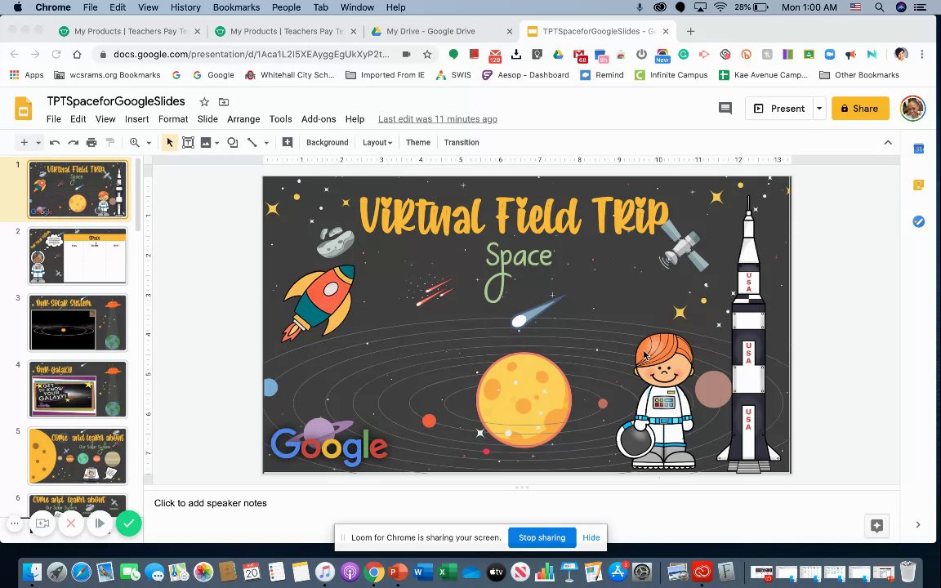Click the undo arrow in toolbar
Viewport: 941px width, 588px height.
pyautogui.click(x=55, y=142)
